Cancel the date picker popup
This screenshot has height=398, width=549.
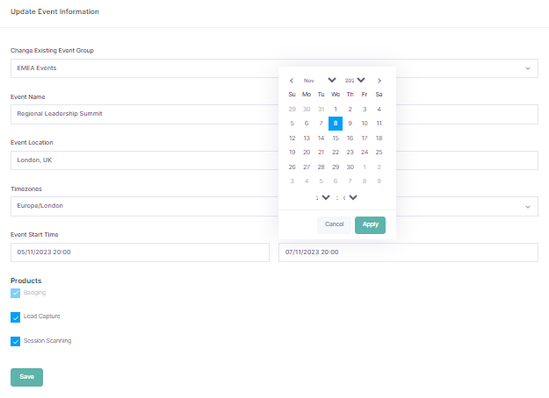[334, 224]
